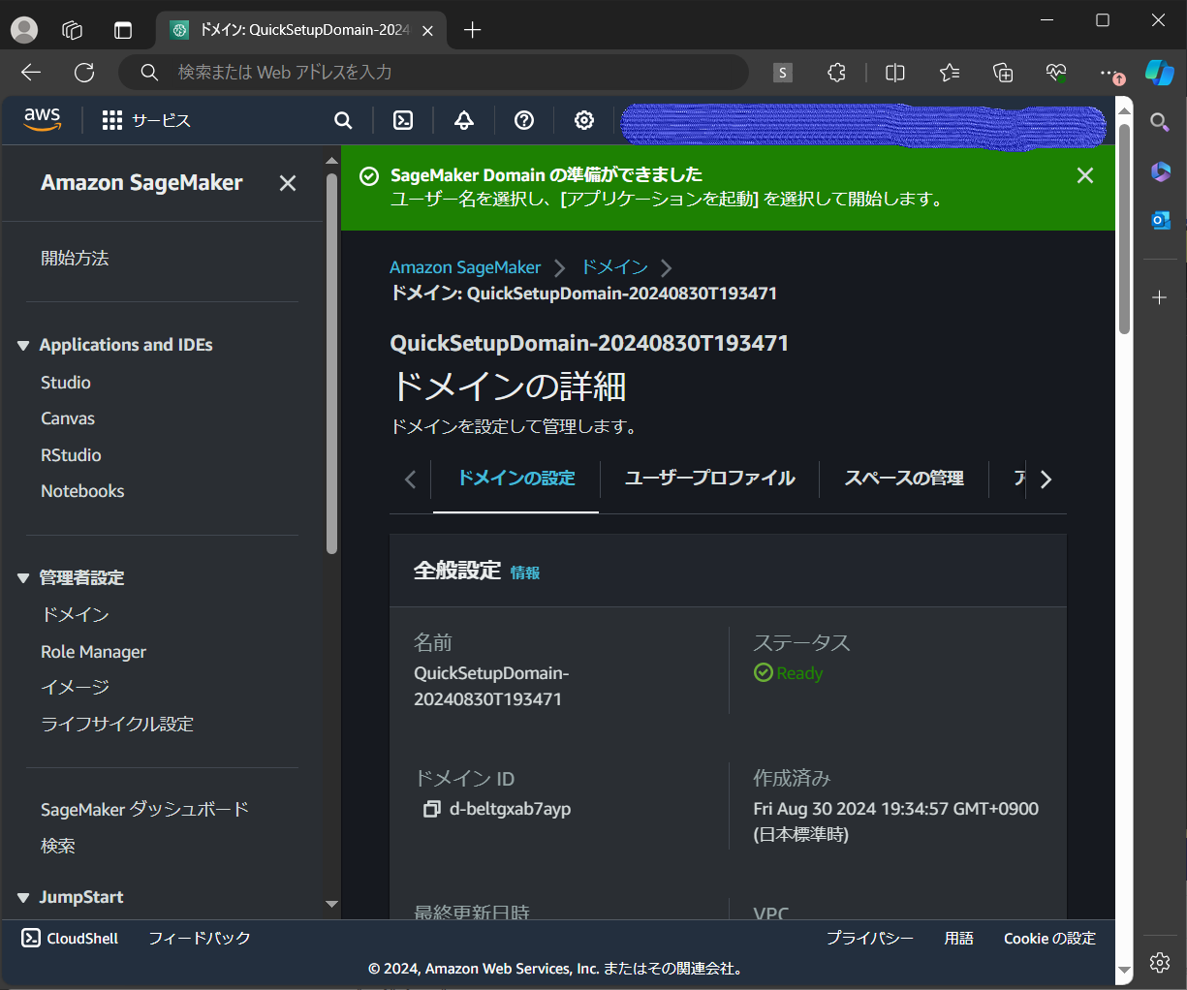Select Studio in the sidebar
This screenshot has height=990, width=1187.
(65, 382)
